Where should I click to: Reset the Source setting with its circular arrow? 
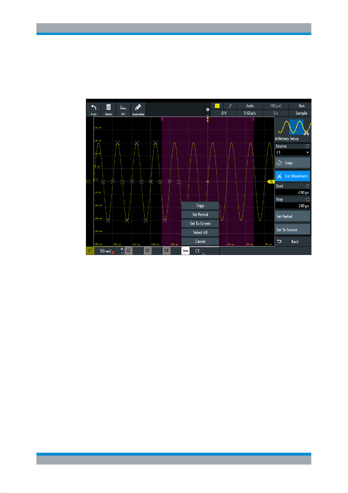coord(308,146)
